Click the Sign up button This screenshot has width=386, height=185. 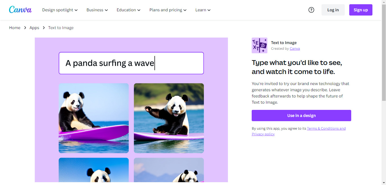361,10
